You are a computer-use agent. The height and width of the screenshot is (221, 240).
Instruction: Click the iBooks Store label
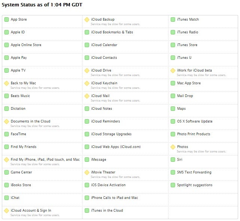coord(21,185)
